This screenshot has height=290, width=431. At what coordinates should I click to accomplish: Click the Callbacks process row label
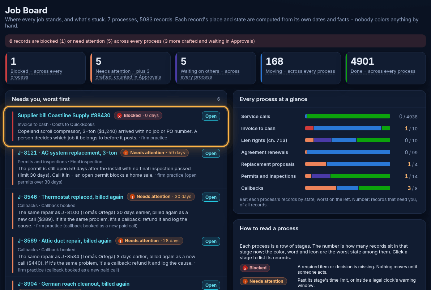(252, 188)
